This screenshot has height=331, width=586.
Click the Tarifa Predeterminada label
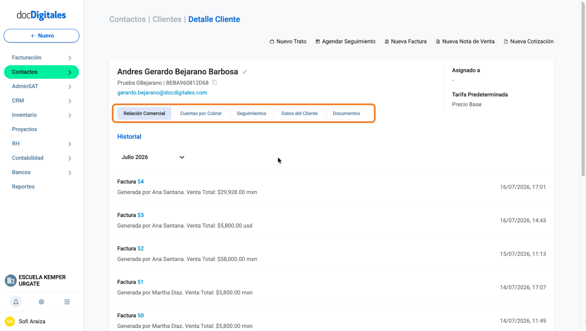480,95
